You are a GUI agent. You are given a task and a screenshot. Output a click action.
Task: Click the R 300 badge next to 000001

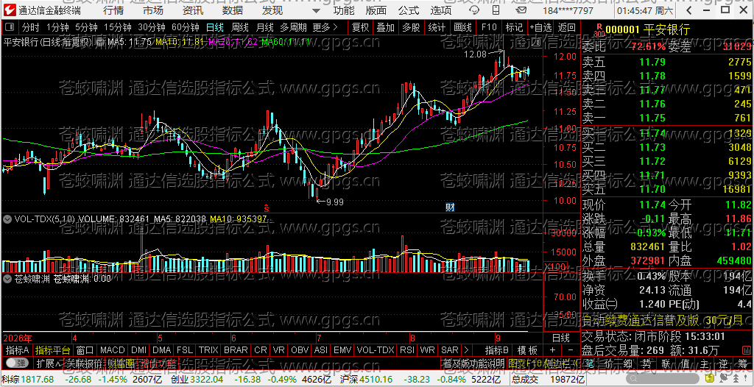click(599, 30)
